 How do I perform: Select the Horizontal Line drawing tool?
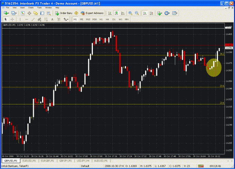(x=27, y=19)
